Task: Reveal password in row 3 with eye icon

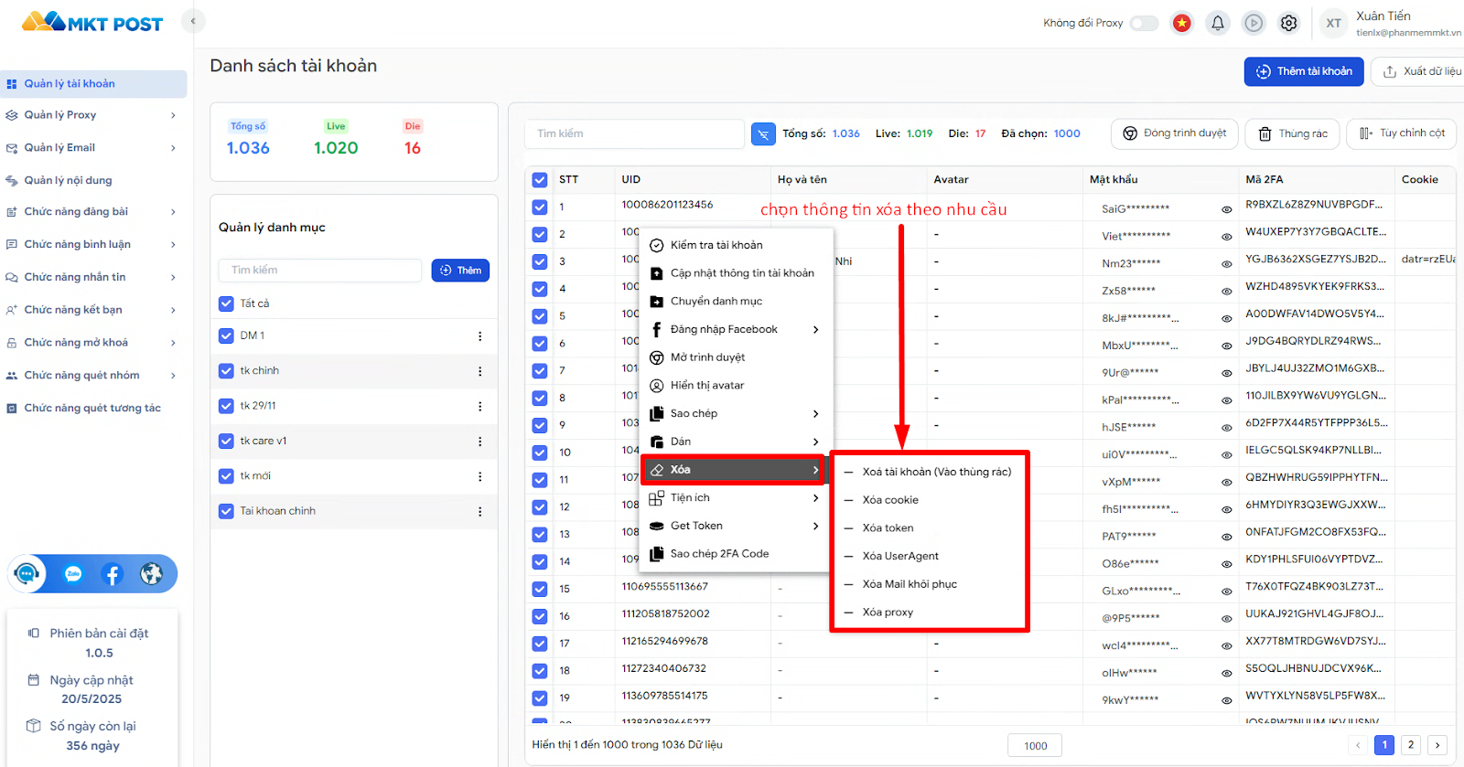Action: point(1227,264)
